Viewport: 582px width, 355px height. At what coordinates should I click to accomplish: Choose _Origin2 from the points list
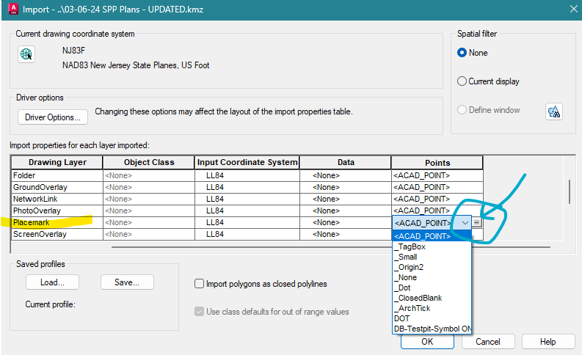[432, 267]
